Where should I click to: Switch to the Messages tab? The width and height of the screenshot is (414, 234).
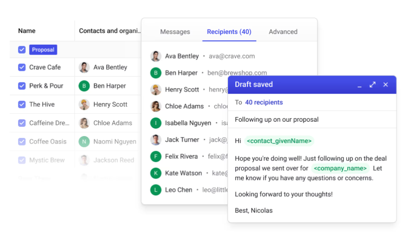[175, 32]
